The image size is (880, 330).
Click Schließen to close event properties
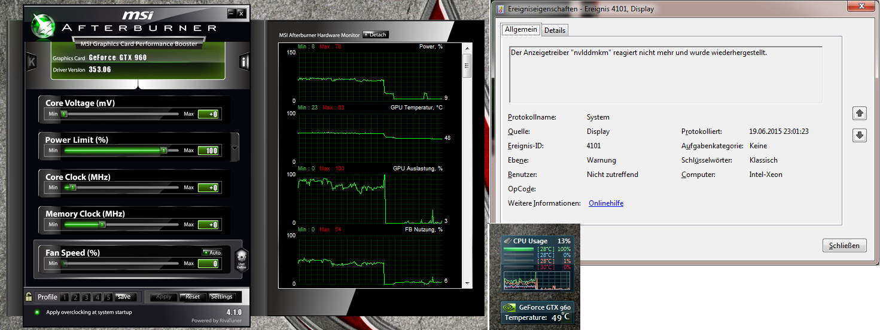(x=845, y=246)
